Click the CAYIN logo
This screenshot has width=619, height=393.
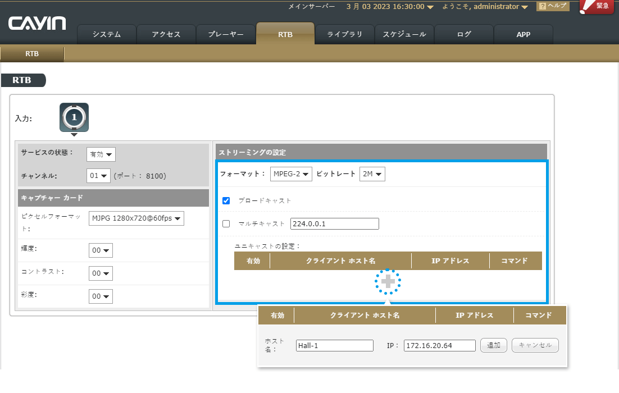[37, 24]
